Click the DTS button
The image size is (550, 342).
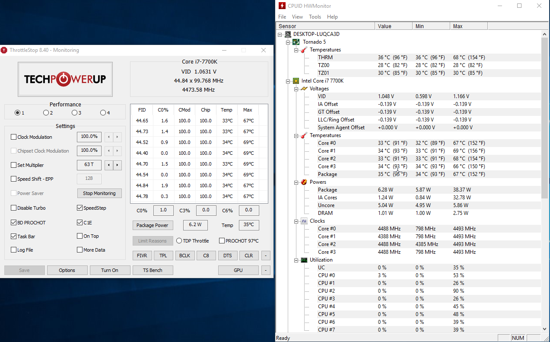tap(227, 256)
